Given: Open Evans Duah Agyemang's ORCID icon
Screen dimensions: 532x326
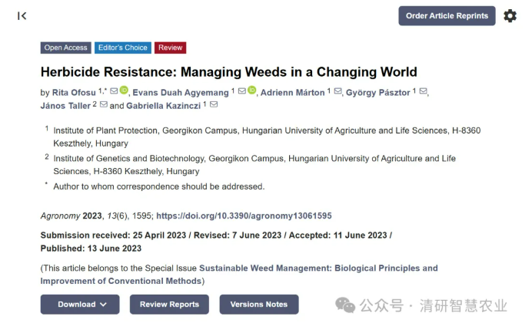Looking at the screenshot, I should 252,92.
